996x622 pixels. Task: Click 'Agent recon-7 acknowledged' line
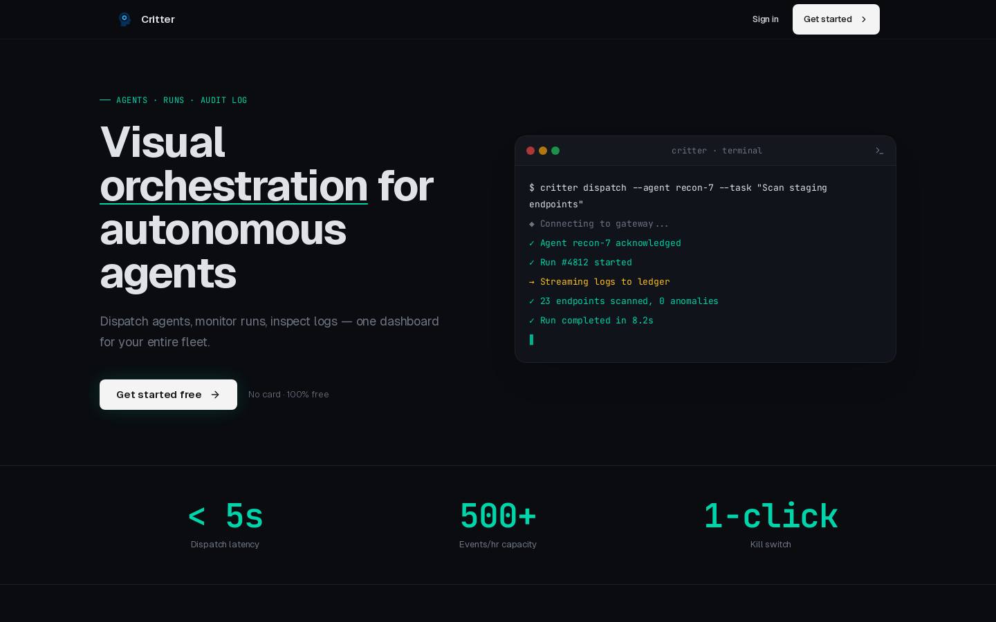[605, 243]
